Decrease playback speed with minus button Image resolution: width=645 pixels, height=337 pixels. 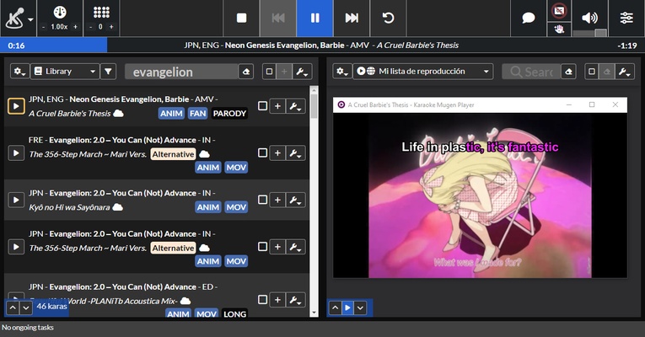click(44, 27)
